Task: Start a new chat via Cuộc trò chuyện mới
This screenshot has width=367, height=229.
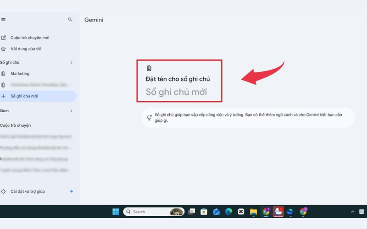Action: [30, 38]
